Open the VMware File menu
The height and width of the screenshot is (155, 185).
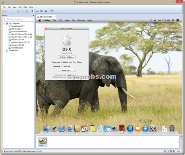pyautogui.click(x=4, y=7)
